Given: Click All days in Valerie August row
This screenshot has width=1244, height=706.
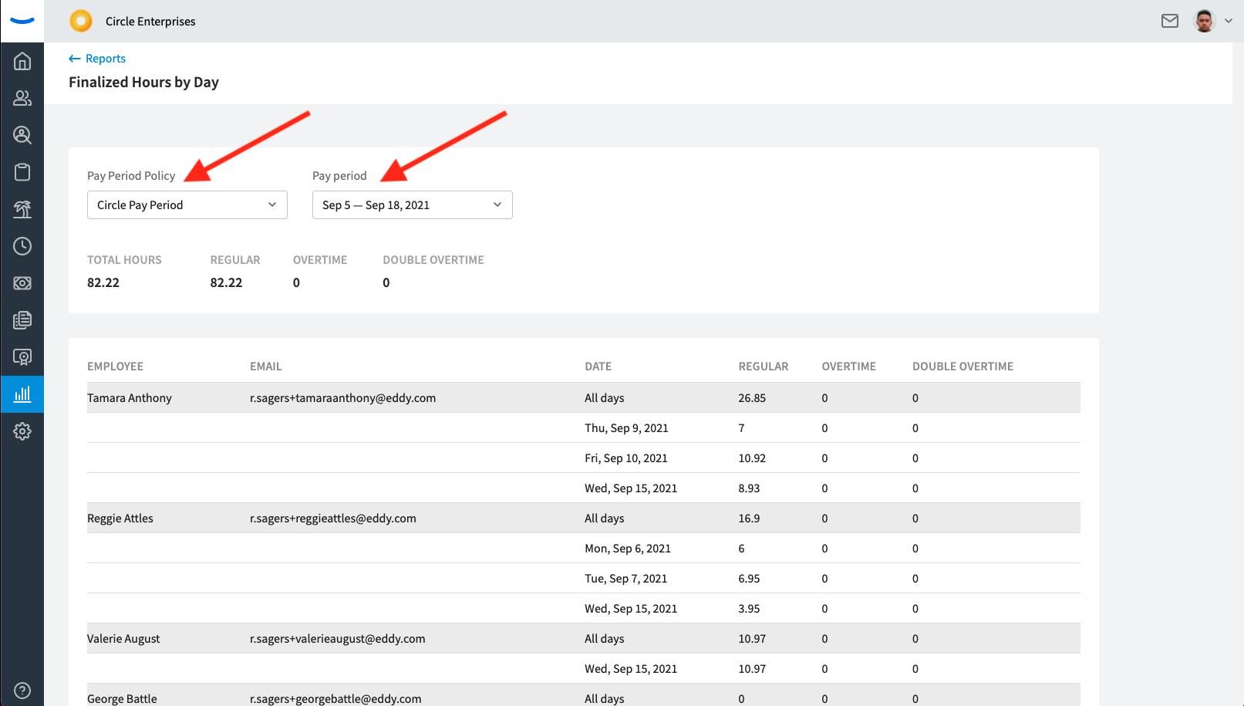Looking at the screenshot, I should click(605, 639).
